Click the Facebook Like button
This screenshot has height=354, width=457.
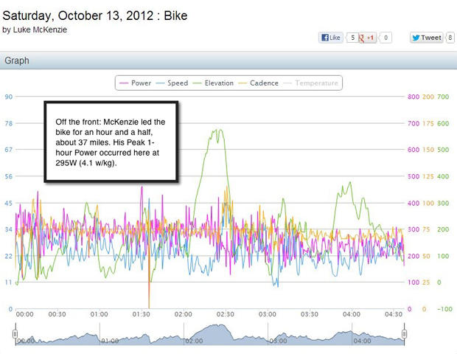tap(330, 38)
